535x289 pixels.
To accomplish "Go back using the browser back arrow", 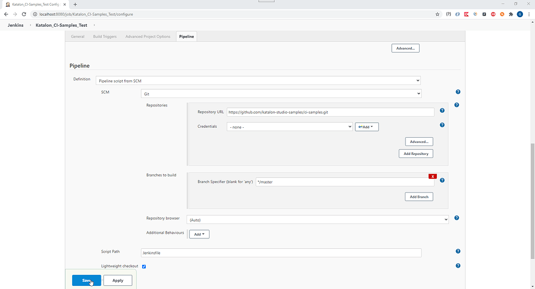I will [x=6, y=14].
